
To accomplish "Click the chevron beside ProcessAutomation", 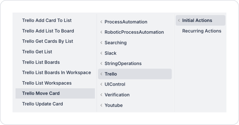I will pos(101,22).
